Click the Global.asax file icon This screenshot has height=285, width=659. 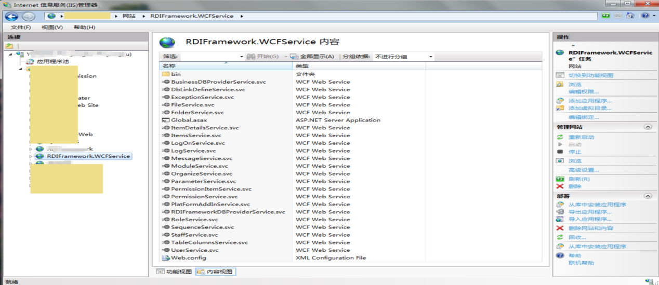click(x=166, y=120)
